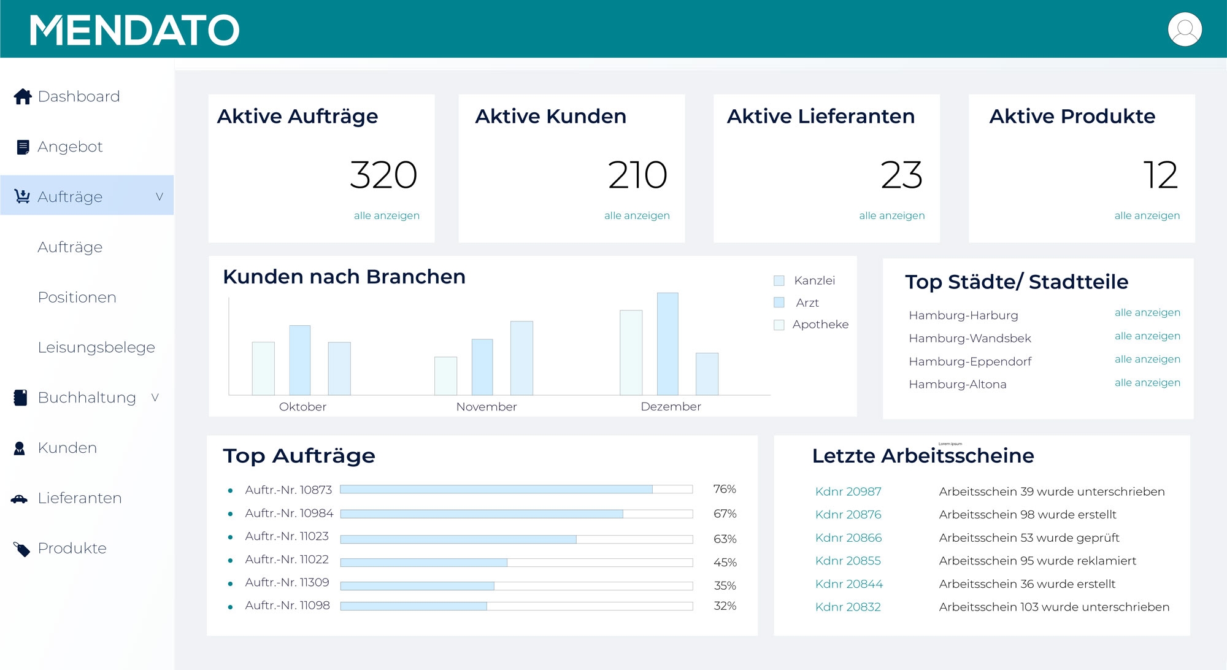Collapse the Aufträge menu chevron
The width and height of the screenshot is (1227, 670).
tap(159, 196)
